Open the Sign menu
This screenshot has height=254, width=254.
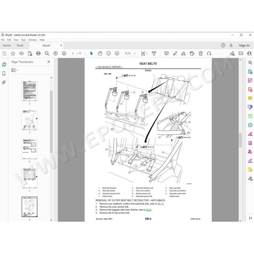point(24,40)
